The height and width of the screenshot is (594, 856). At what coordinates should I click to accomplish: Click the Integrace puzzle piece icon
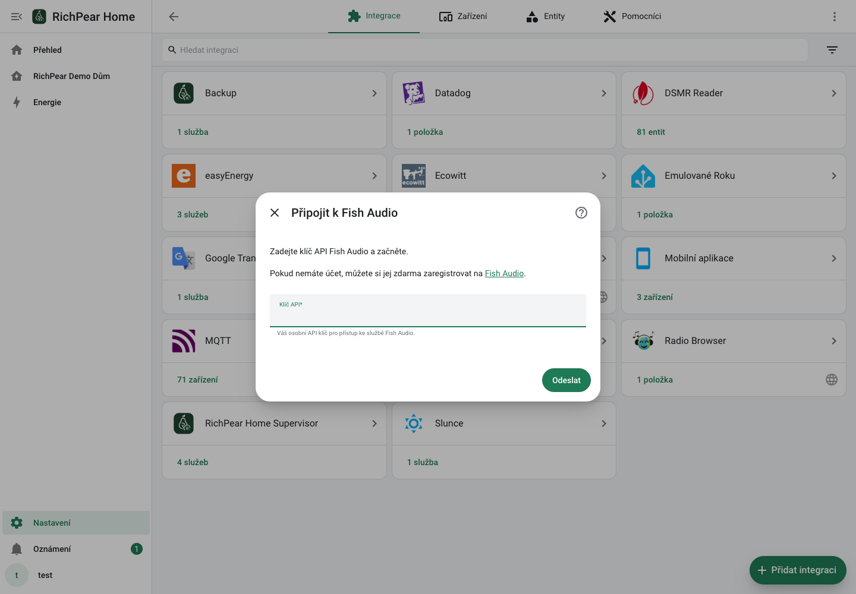pos(354,16)
